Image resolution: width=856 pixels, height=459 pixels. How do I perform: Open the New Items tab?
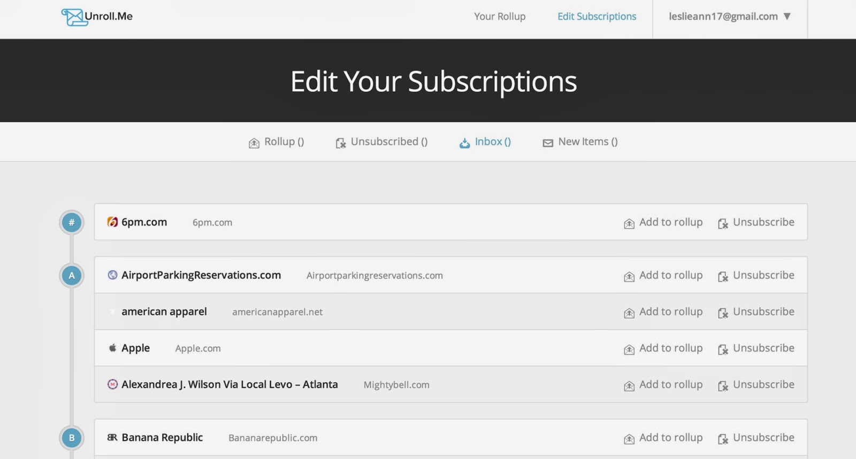coord(580,142)
